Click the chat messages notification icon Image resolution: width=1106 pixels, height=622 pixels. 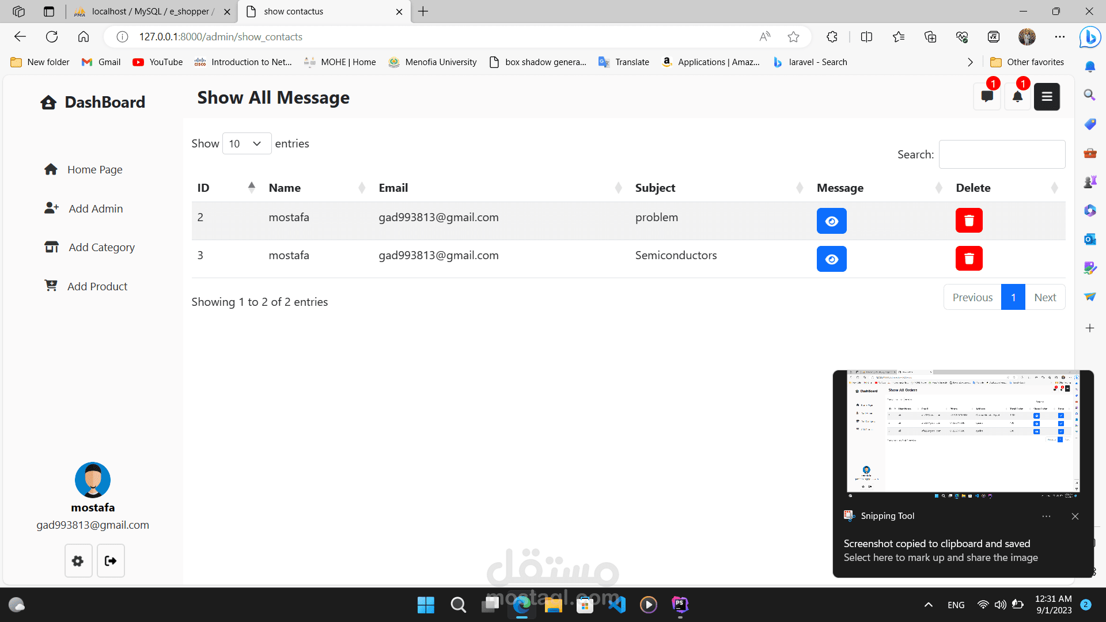pyautogui.click(x=987, y=97)
